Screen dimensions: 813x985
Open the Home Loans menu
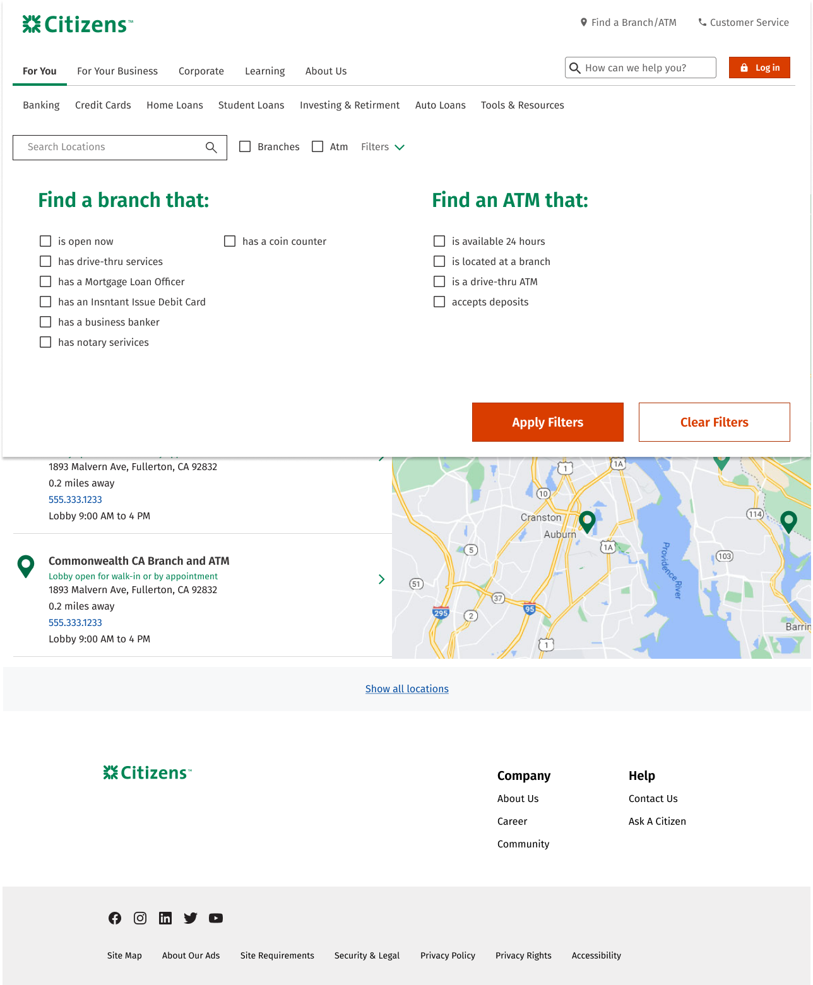click(x=174, y=105)
